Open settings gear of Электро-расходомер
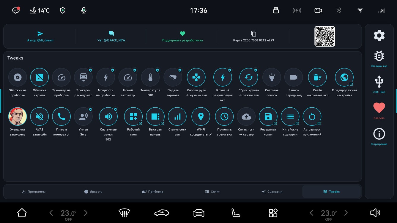397x223 pixels. click(90, 70)
